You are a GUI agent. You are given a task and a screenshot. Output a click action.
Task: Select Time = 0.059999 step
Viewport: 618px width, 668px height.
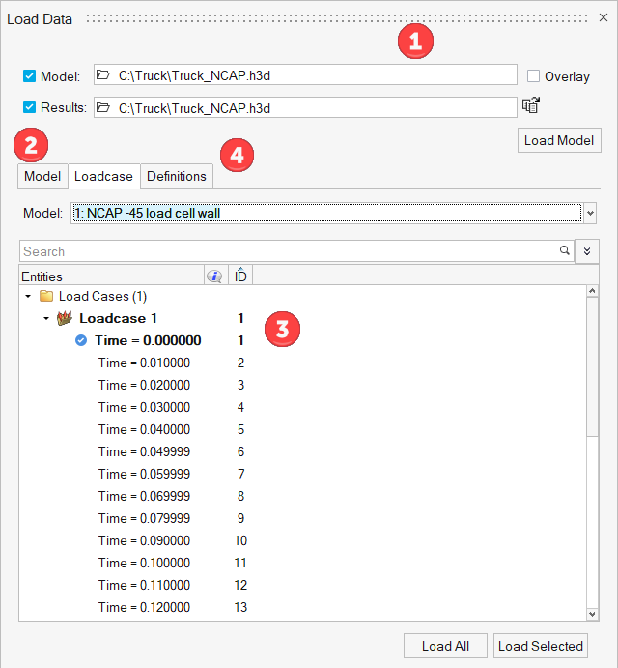tap(144, 474)
